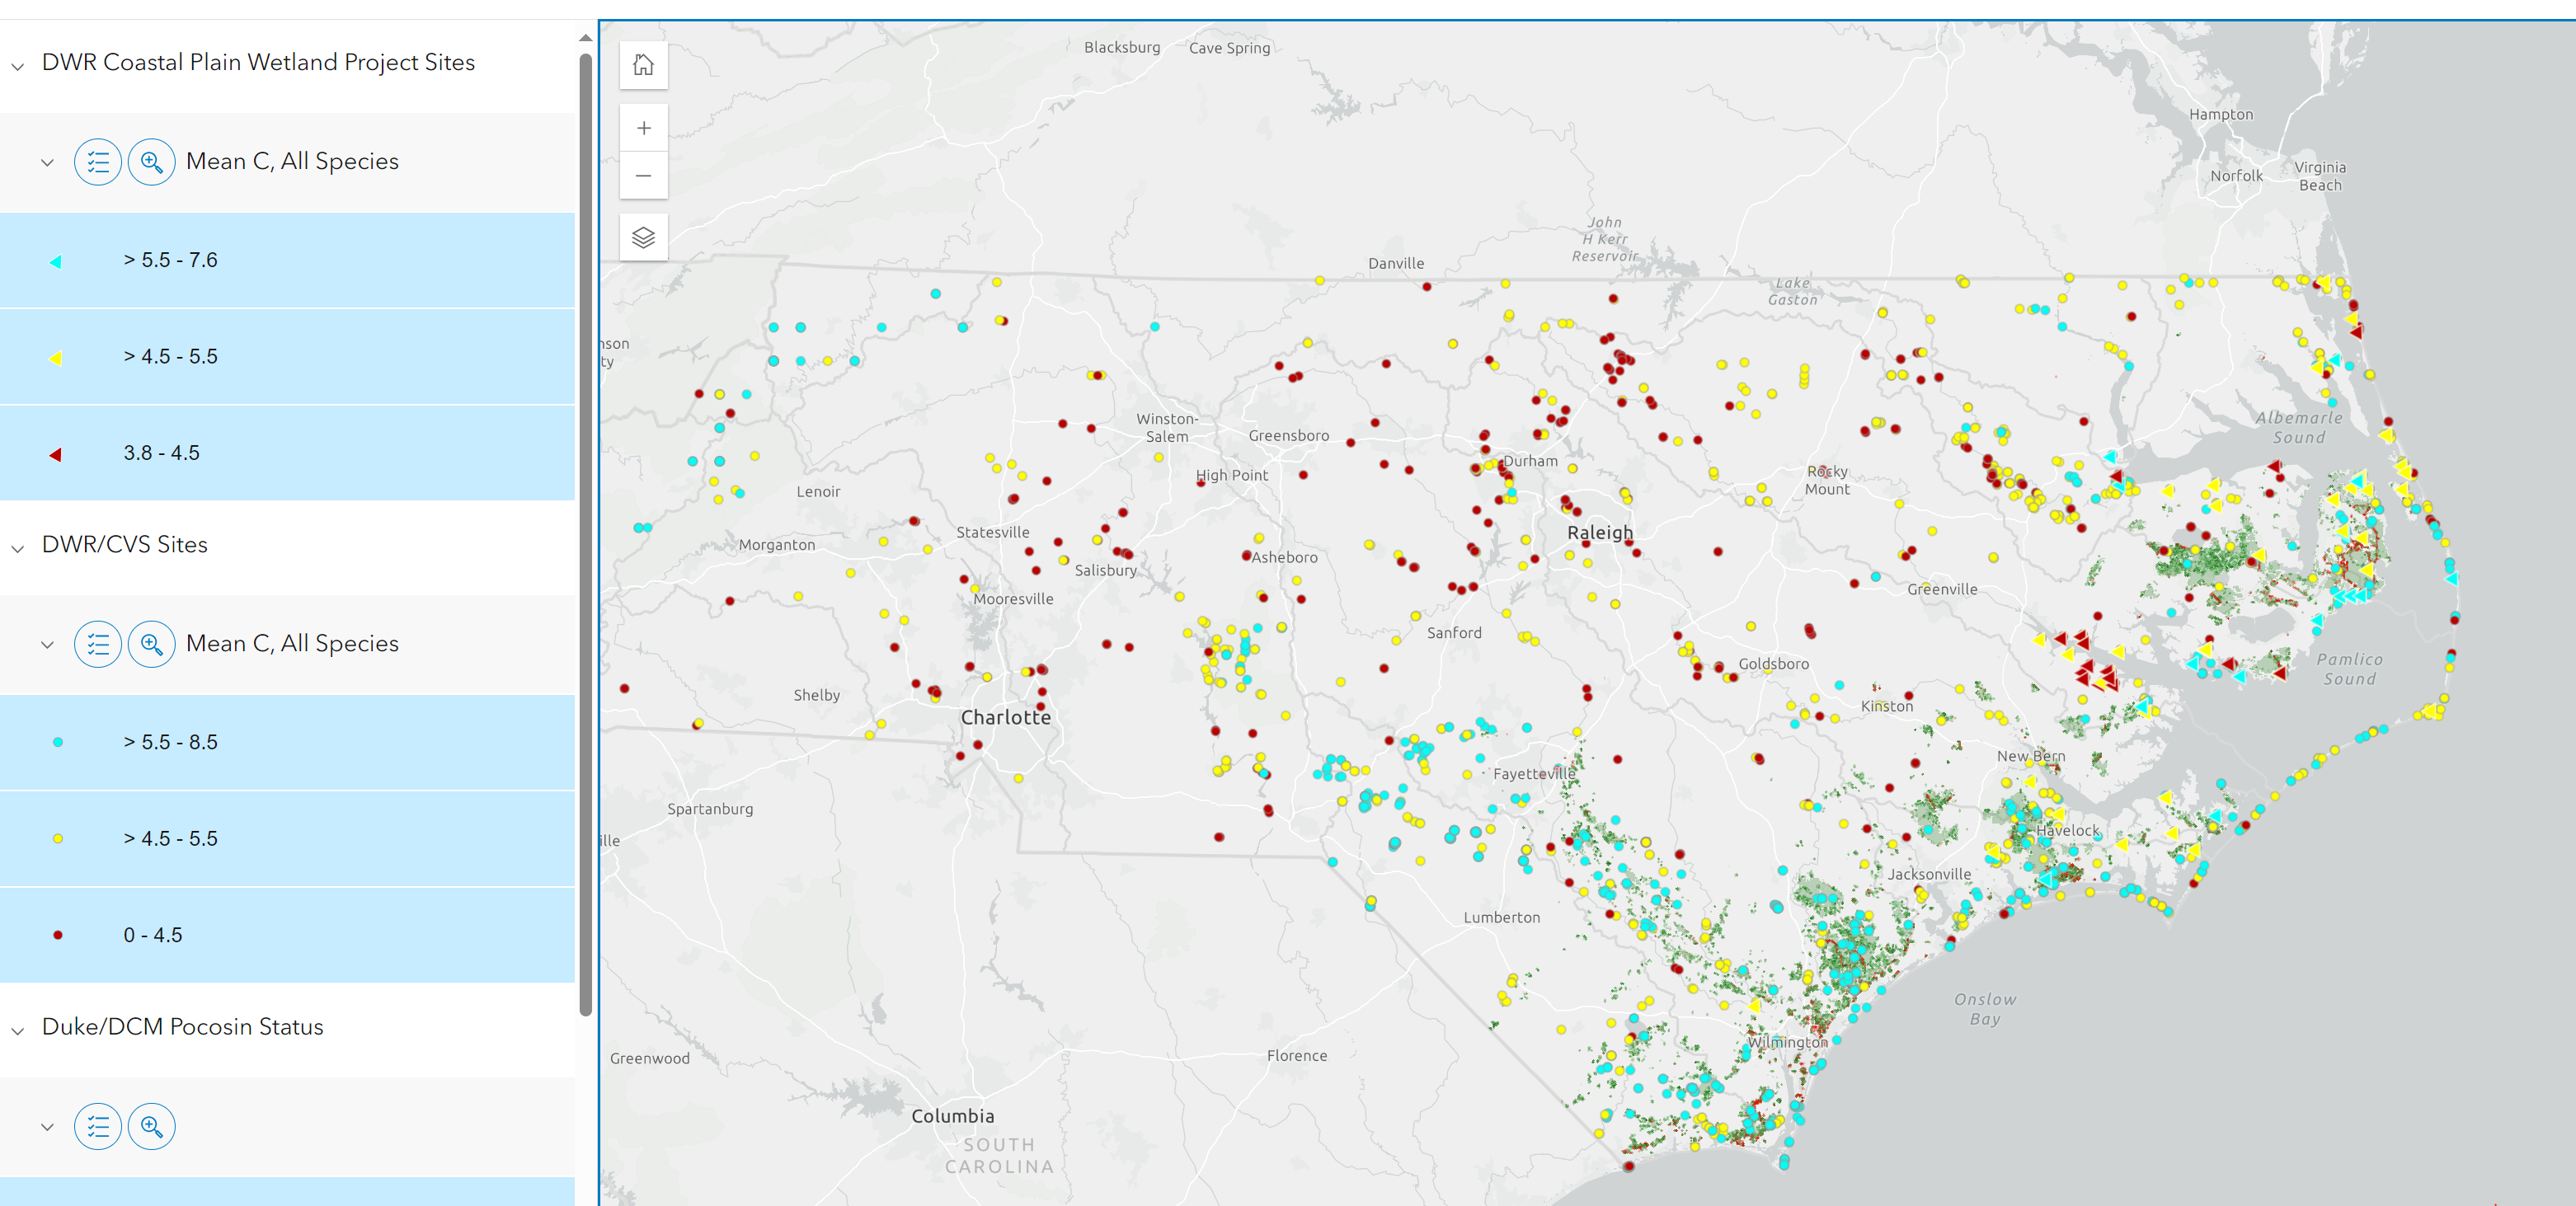The height and width of the screenshot is (1206, 2576).
Task: Click the Greensboro label on the map
Action: pyautogui.click(x=1289, y=436)
